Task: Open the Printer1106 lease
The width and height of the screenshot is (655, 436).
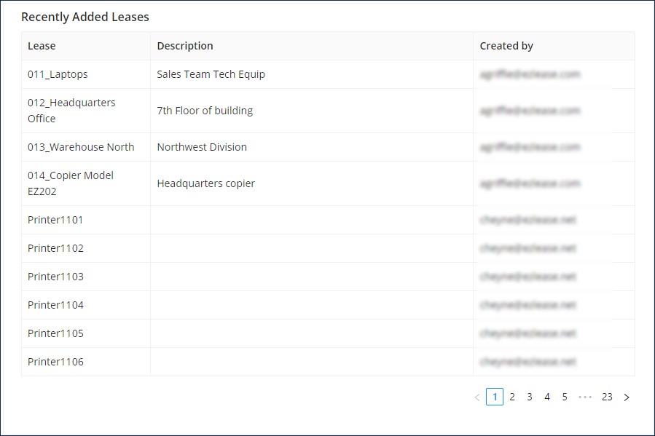Action: point(55,362)
